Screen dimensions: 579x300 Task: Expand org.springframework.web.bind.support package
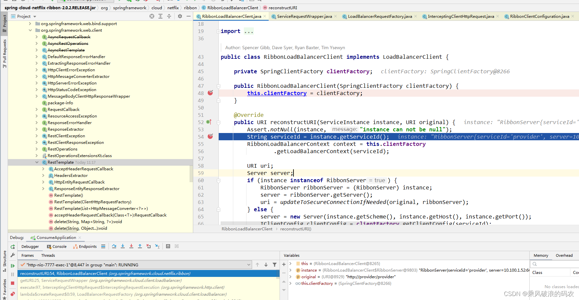click(30, 23)
